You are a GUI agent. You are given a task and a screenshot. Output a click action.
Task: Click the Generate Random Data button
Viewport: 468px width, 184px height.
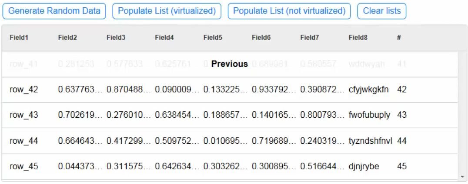click(54, 11)
